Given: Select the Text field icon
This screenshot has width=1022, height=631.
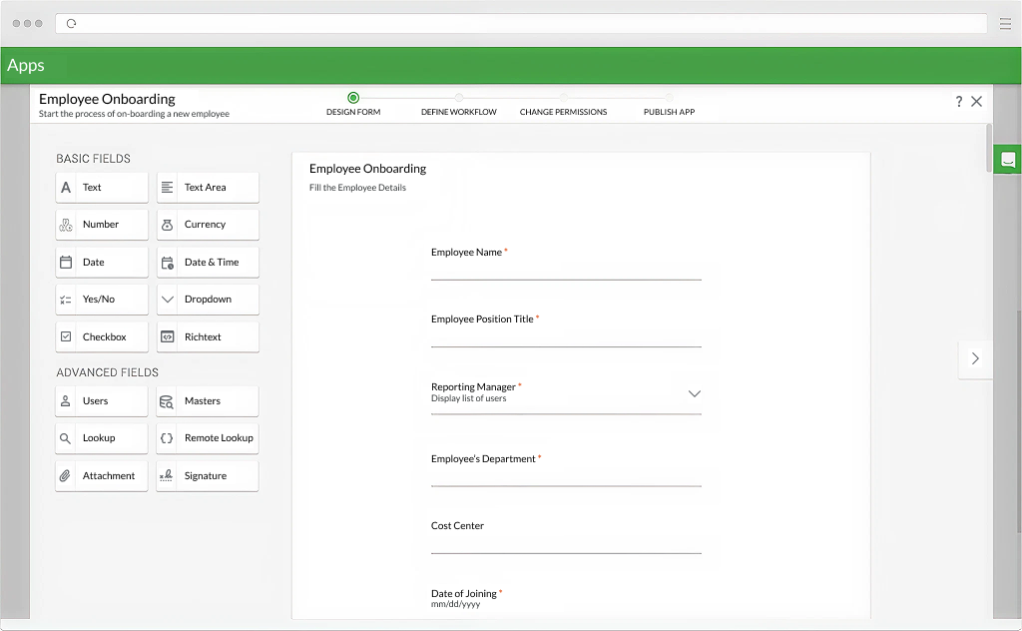Looking at the screenshot, I should [66, 188].
